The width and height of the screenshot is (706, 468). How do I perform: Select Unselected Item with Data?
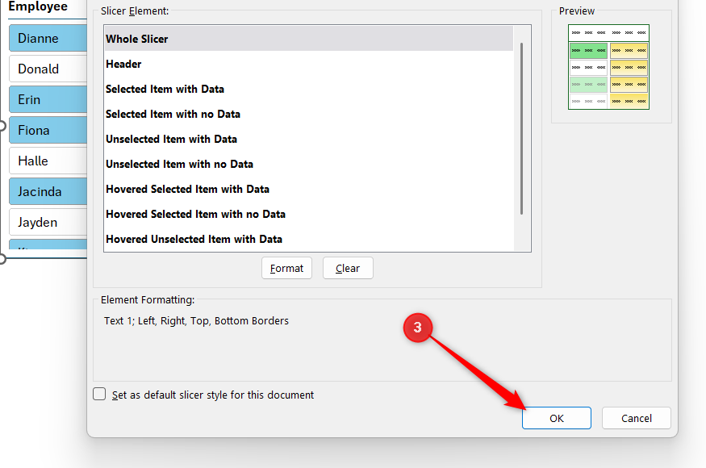(309, 139)
